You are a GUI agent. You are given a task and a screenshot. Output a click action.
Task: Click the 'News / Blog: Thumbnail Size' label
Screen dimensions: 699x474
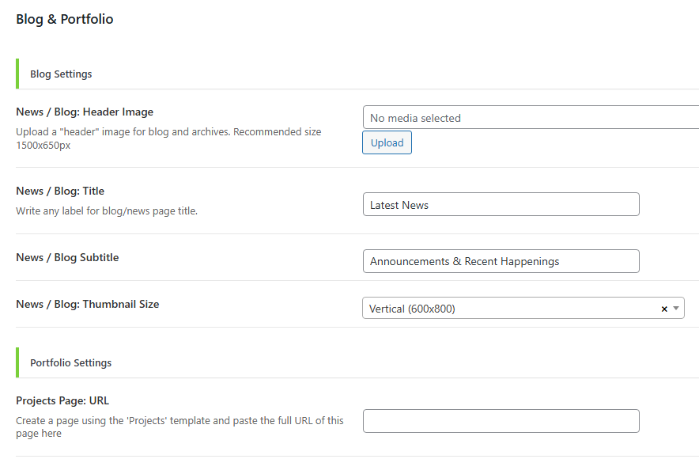point(87,304)
